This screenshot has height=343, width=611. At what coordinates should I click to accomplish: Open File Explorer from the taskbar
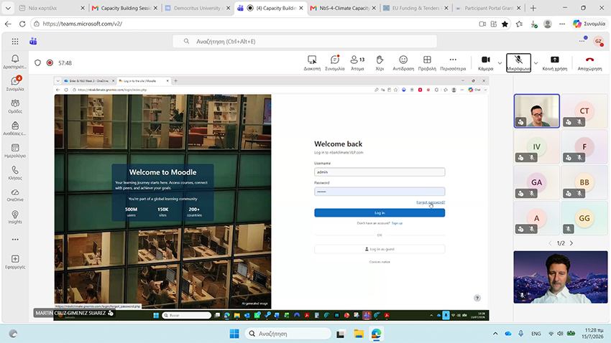[x=359, y=333]
